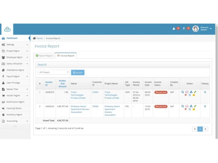Open rupee payment alerts icon in header
Image resolution: width=218 pixels, height=163 pixels.
pos(184,28)
